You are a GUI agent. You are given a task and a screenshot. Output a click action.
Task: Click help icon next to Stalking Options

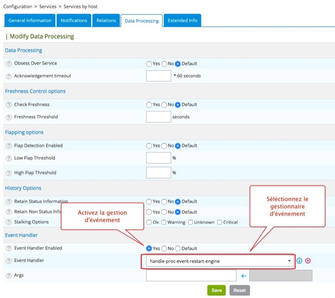pos(9,222)
